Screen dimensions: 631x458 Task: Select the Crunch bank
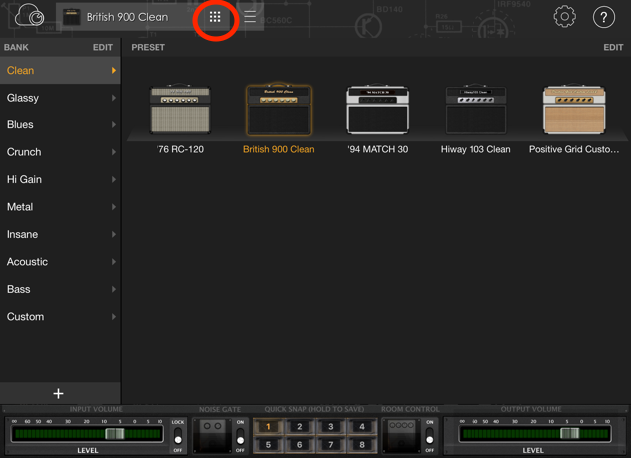(60, 152)
